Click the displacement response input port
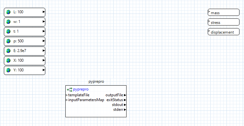 click(x=209, y=31)
